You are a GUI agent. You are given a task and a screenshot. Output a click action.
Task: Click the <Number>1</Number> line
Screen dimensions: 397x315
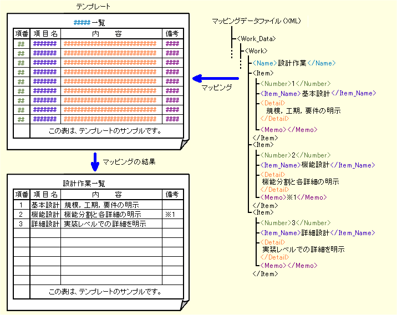point(295,84)
